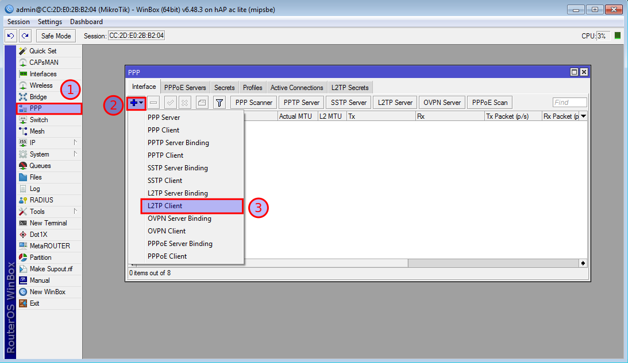The image size is (628, 363).
Task: Switch to the Secrets tab
Action: pos(224,88)
